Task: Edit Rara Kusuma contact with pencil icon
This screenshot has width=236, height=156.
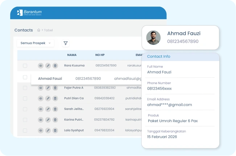Action: click(x=48, y=66)
